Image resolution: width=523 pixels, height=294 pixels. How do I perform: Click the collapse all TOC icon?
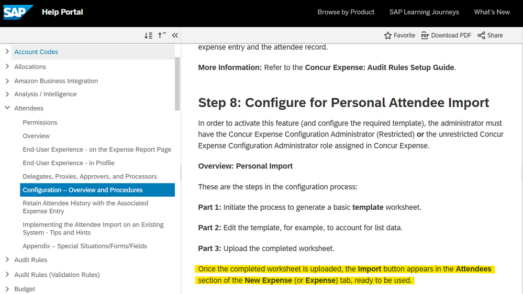(162, 36)
